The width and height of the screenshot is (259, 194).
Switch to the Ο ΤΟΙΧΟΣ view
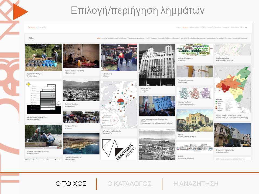[71, 183]
